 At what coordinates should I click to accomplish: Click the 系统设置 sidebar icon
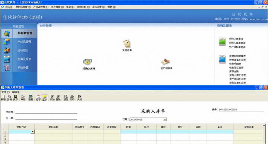[x=7, y=68]
